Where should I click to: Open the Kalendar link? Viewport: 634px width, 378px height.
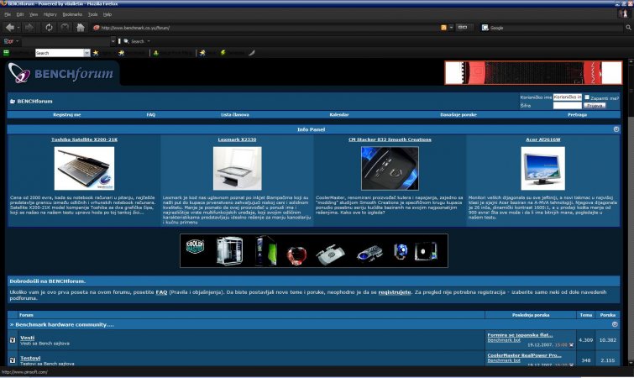click(339, 114)
